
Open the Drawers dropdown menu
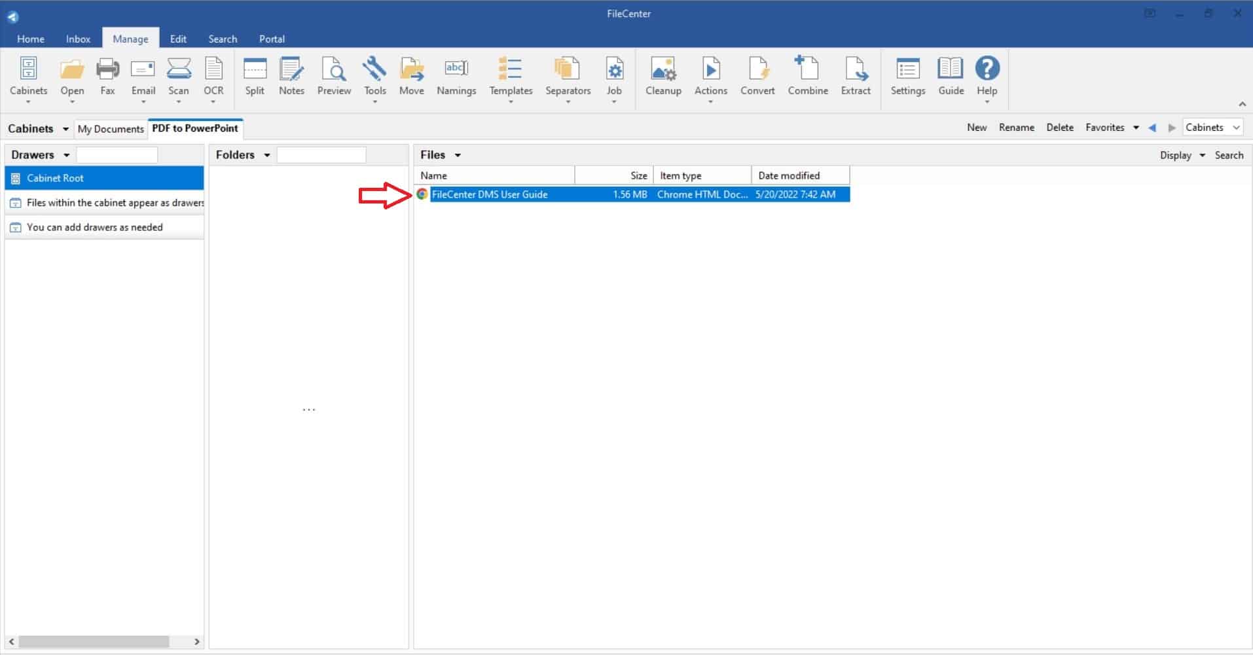click(x=66, y=155)
